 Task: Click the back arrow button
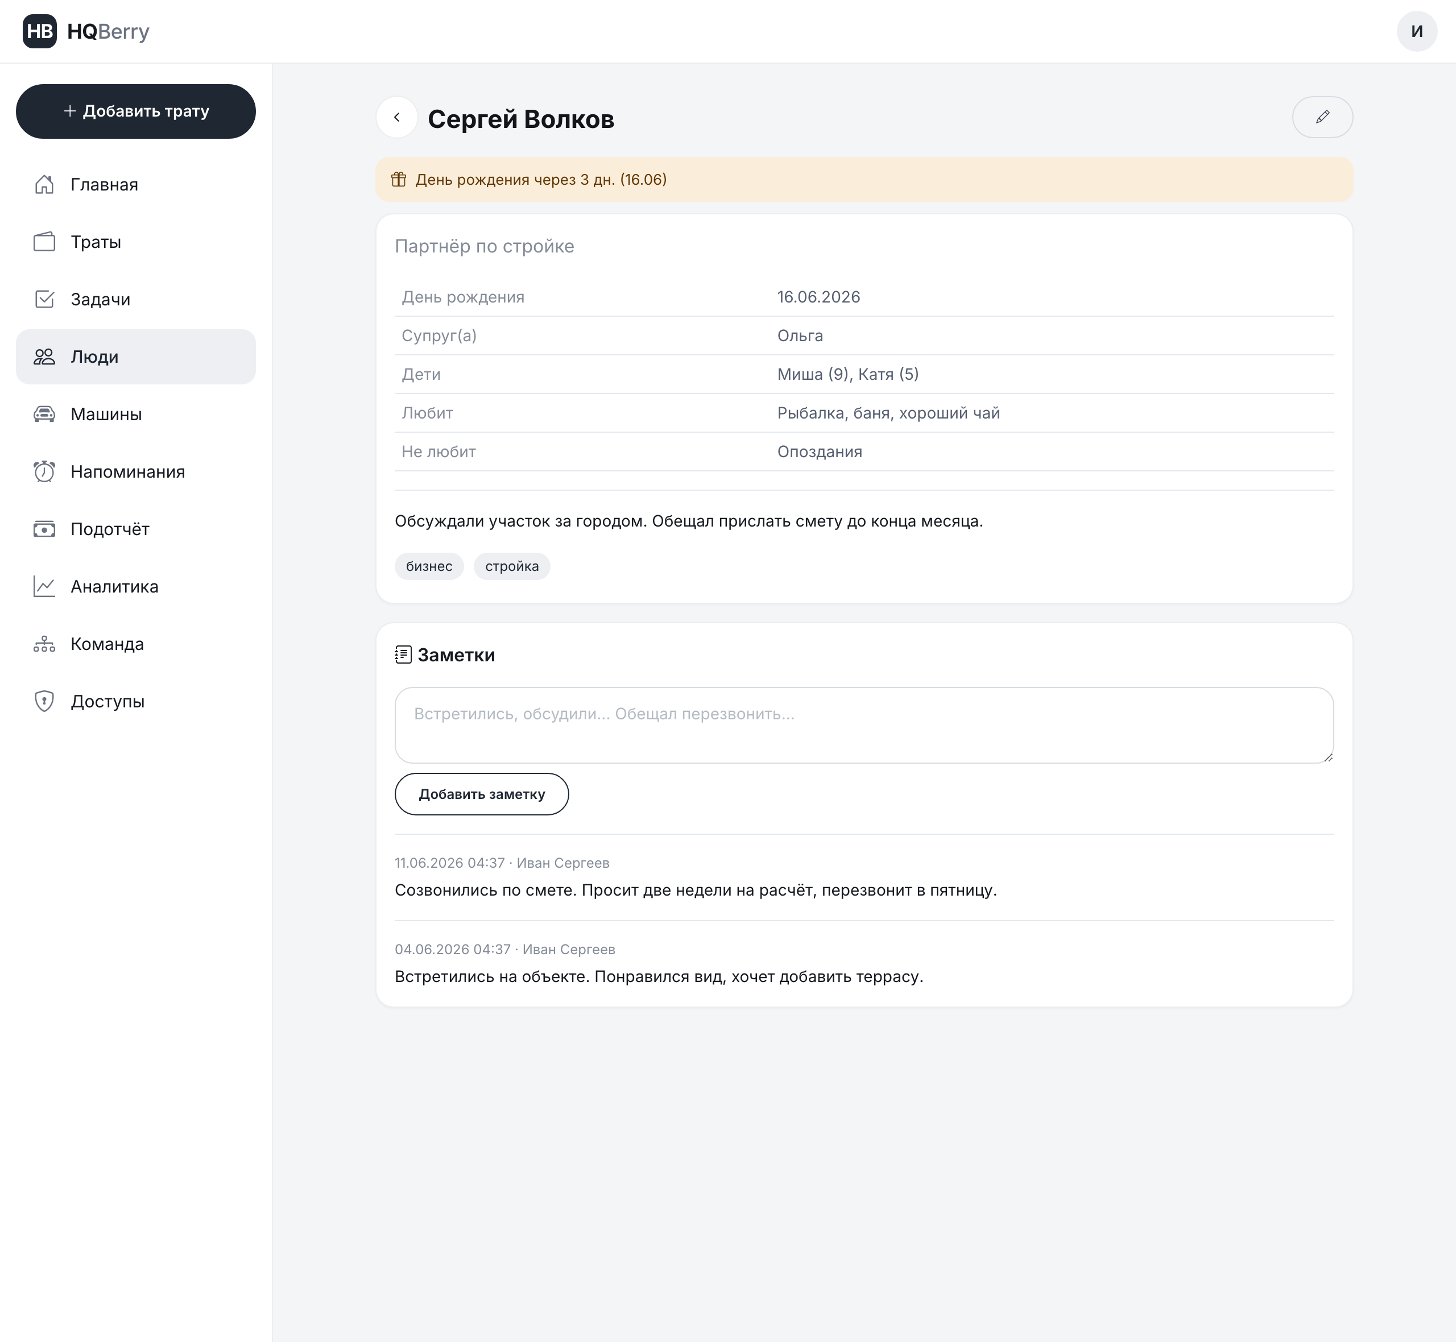pyautogui.click(x=396, y=117)
